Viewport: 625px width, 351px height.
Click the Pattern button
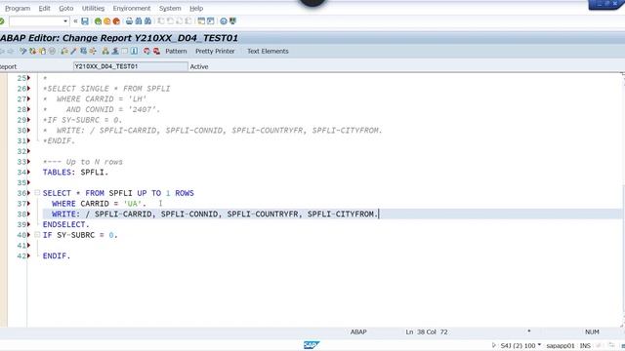[x=176, y=51]
